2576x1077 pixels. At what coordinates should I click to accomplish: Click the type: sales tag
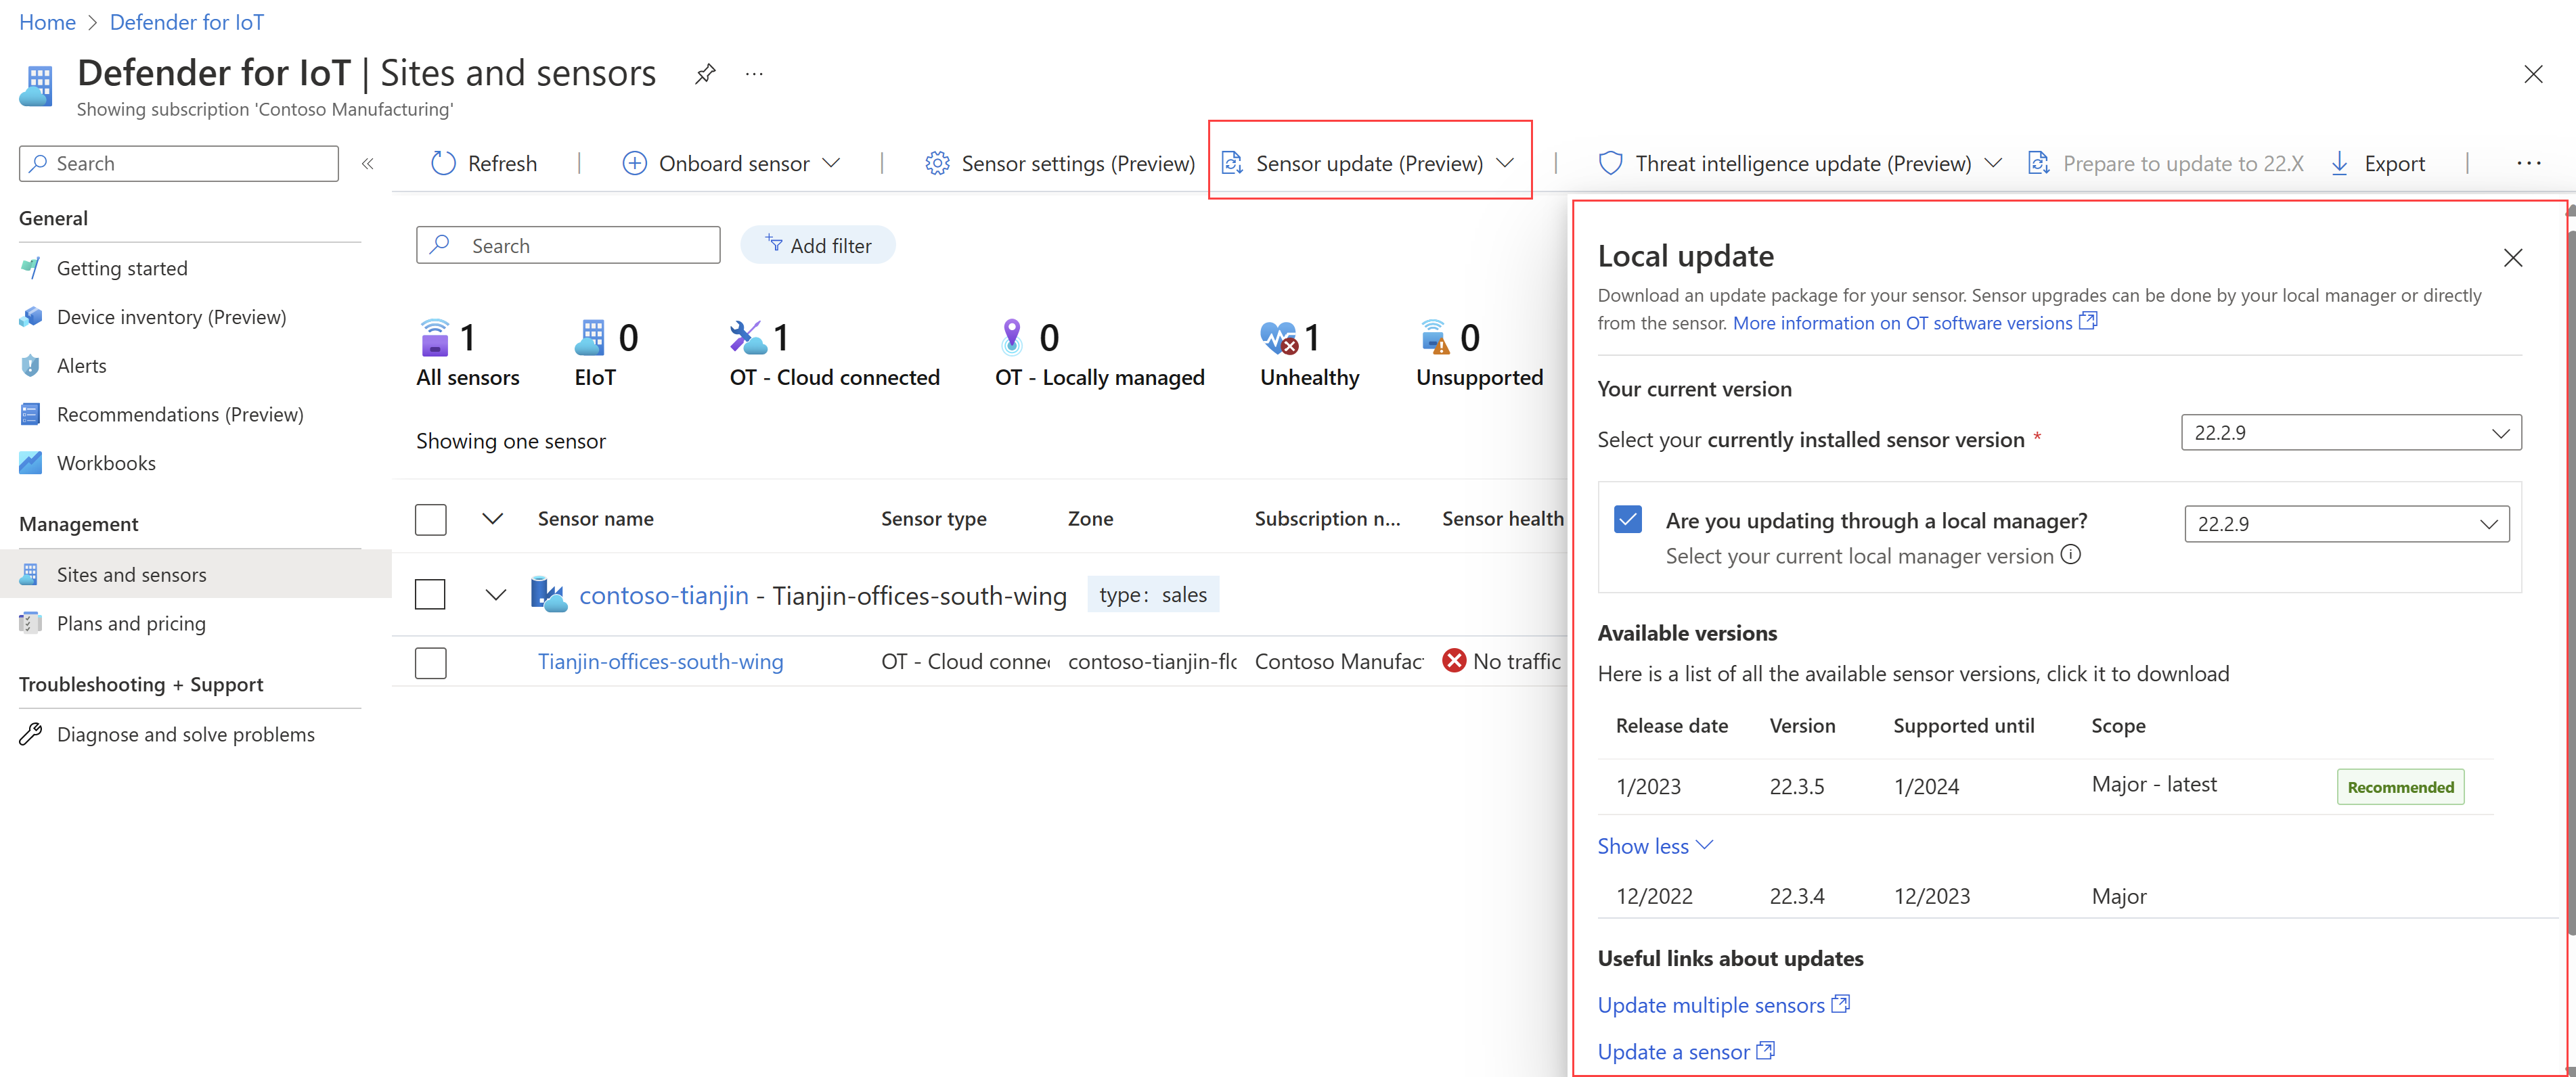[x=1153, y=595]
